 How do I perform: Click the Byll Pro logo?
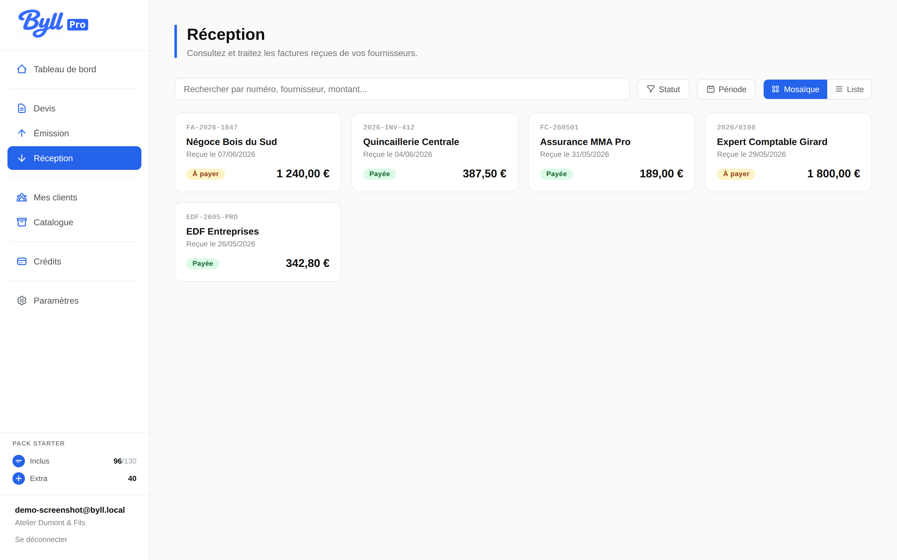[x=53, y=24]
